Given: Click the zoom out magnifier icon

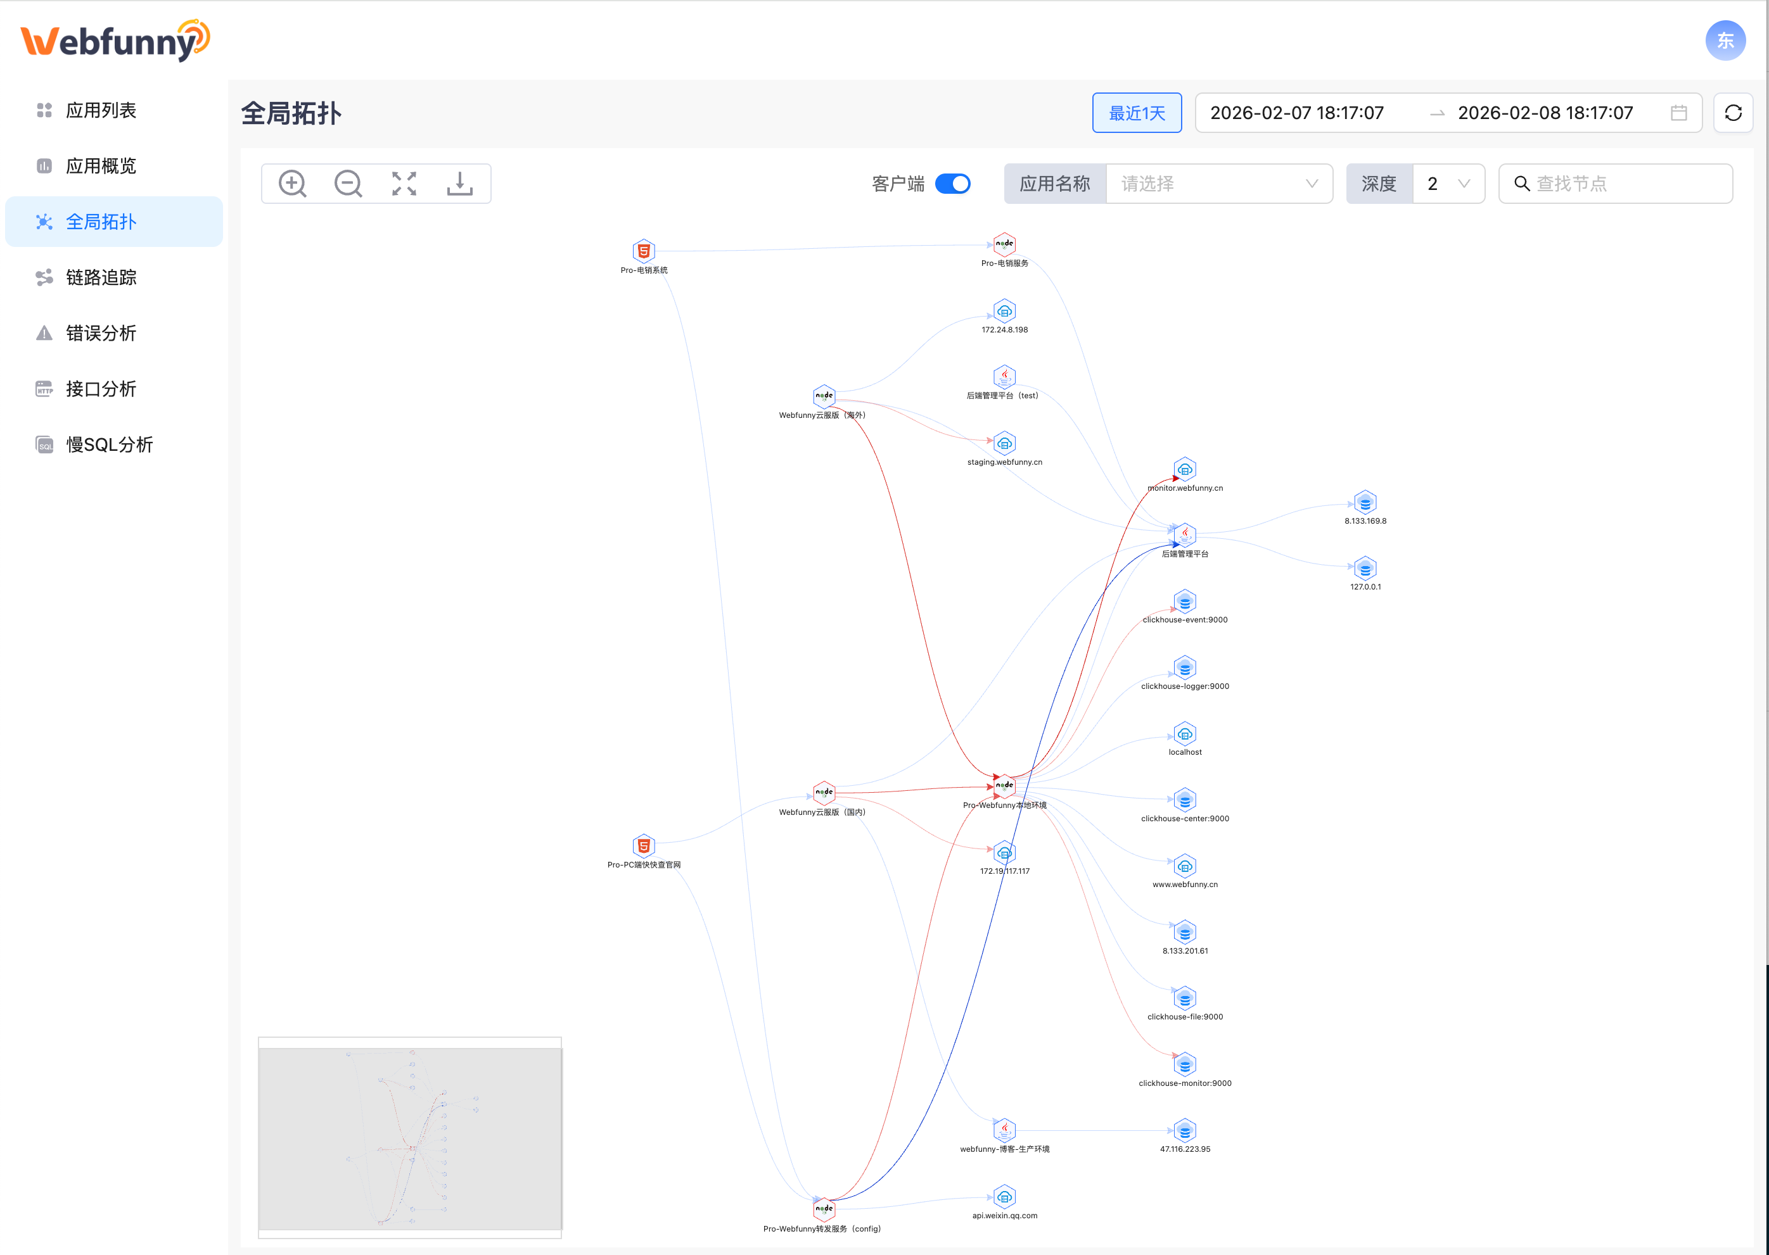Looking at the screenshot, I should [x=348, y=184].
